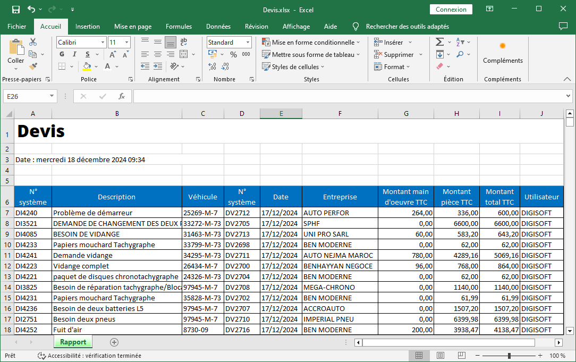Click the font color A icon
The image size is (576, 362).
coord(107,66)
